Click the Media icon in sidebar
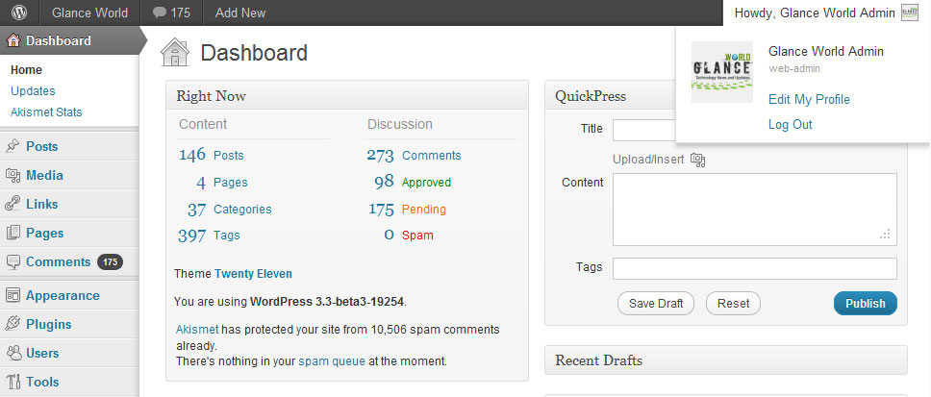This screenshot has width=931, height=397. point(13,175)
